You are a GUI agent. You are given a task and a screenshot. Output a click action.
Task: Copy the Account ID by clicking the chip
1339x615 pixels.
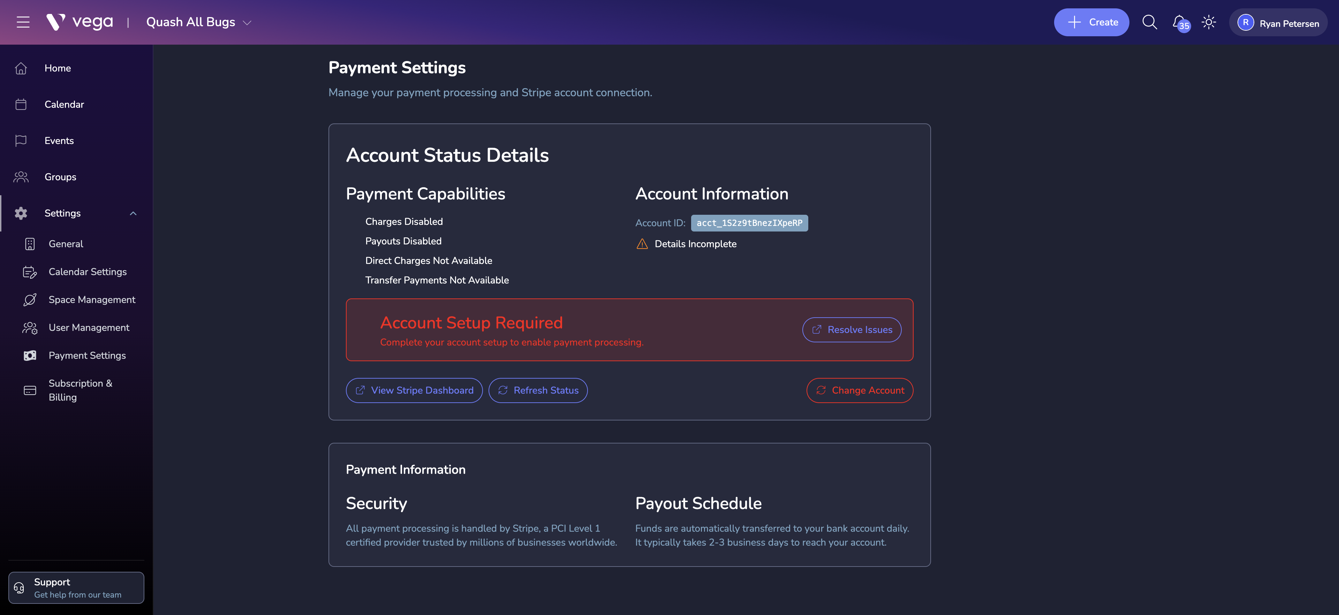(x=749, y=223)
